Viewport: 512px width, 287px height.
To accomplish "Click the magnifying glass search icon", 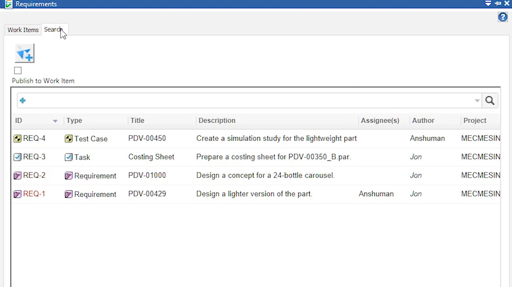I will [490, 100].
